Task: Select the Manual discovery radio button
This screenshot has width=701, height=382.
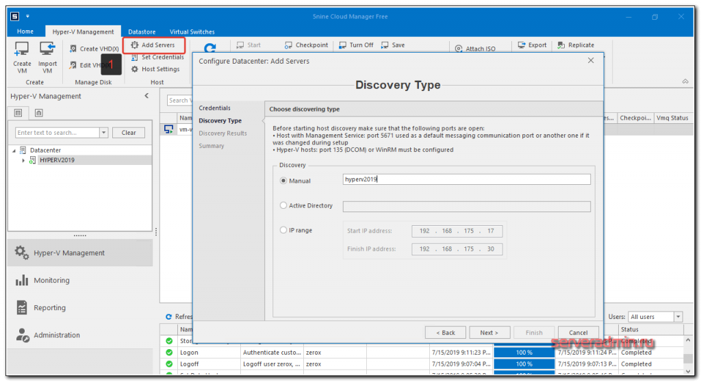Action: (x=284, y=181)
